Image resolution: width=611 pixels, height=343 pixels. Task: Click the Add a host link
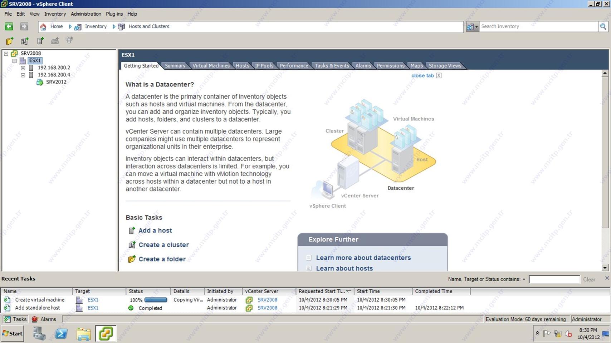[155, 230]
